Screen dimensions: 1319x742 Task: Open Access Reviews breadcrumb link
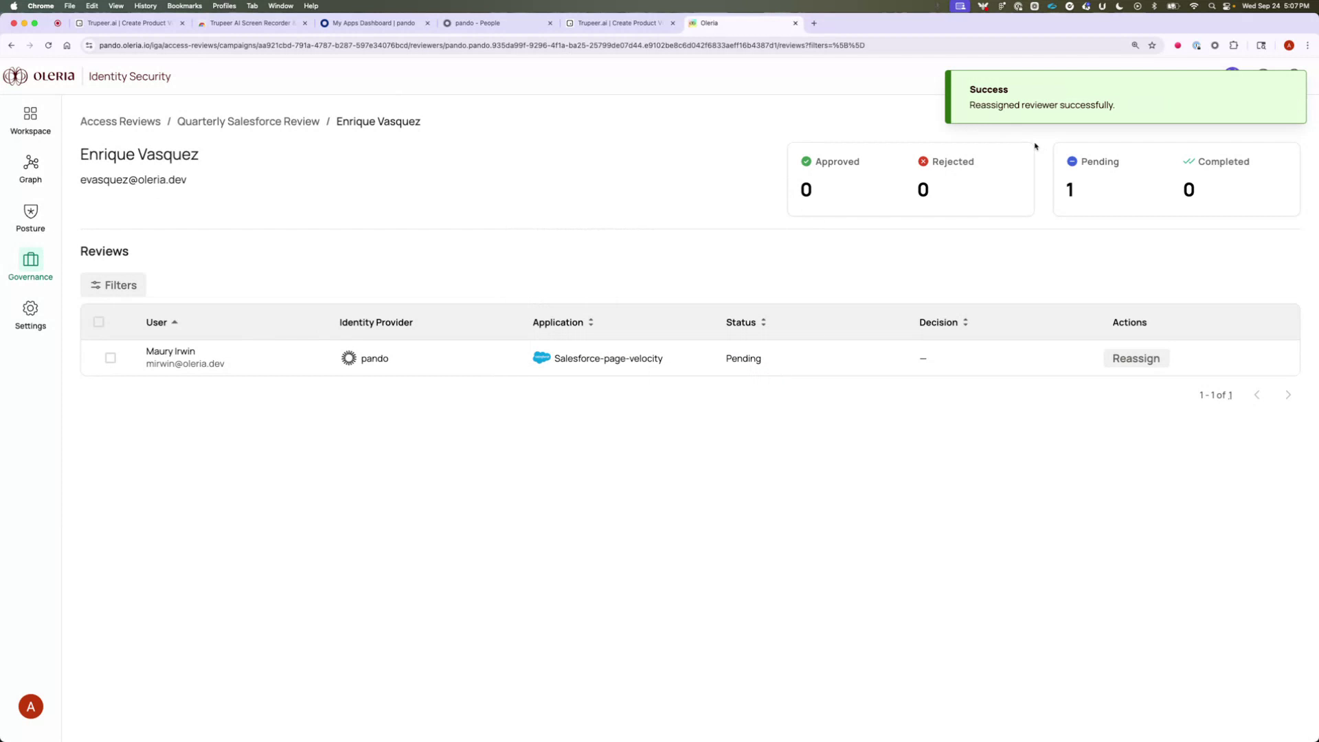120,121
